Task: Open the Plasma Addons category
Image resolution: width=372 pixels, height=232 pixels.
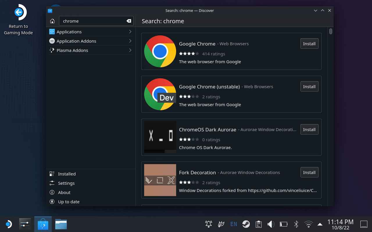Action: pos(90,50)
